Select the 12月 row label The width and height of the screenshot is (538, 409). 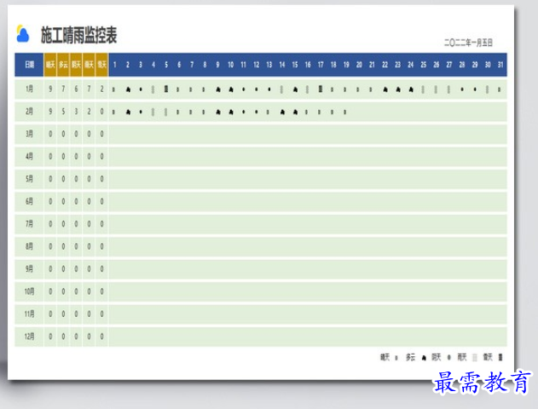(x=29, y=337)
